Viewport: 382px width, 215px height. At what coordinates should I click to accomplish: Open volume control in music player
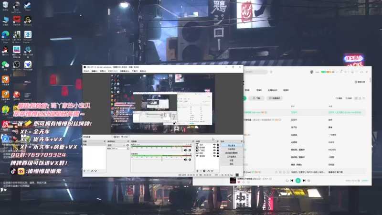pyautogui.click(x=309, y=181)
